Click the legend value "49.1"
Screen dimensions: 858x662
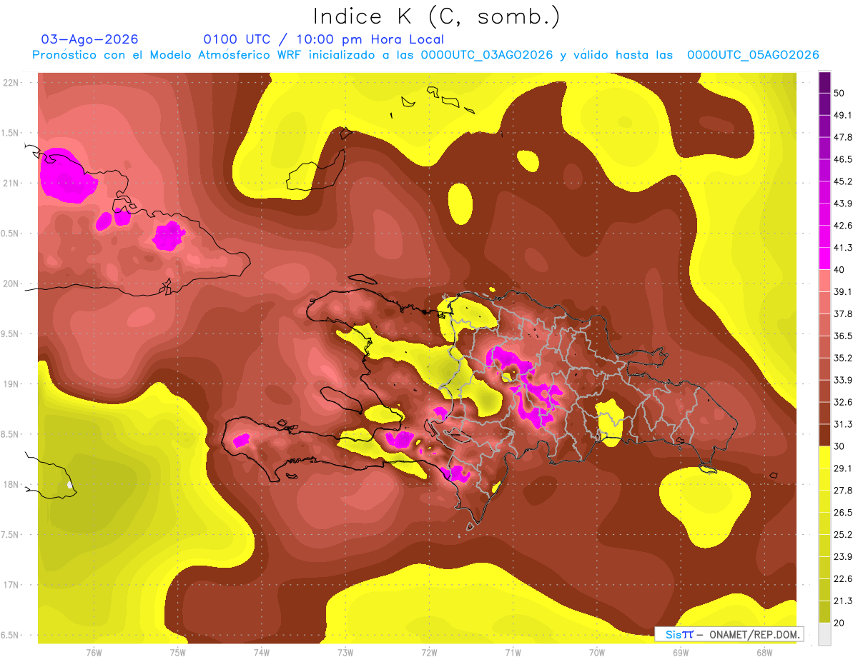coord(842,115)
